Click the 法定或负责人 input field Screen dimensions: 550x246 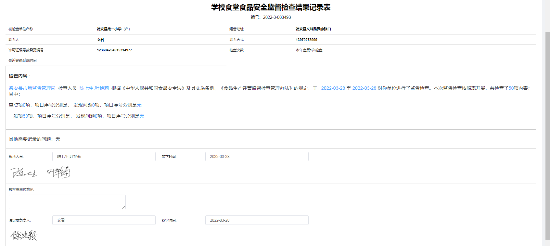coord(104,220)
